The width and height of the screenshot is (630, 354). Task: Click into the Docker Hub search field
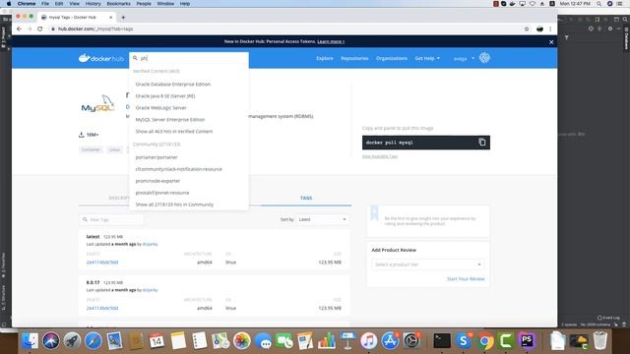(x=189, y=58)
